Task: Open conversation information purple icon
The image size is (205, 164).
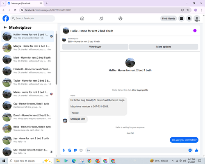Action: (x=195, y=31)
